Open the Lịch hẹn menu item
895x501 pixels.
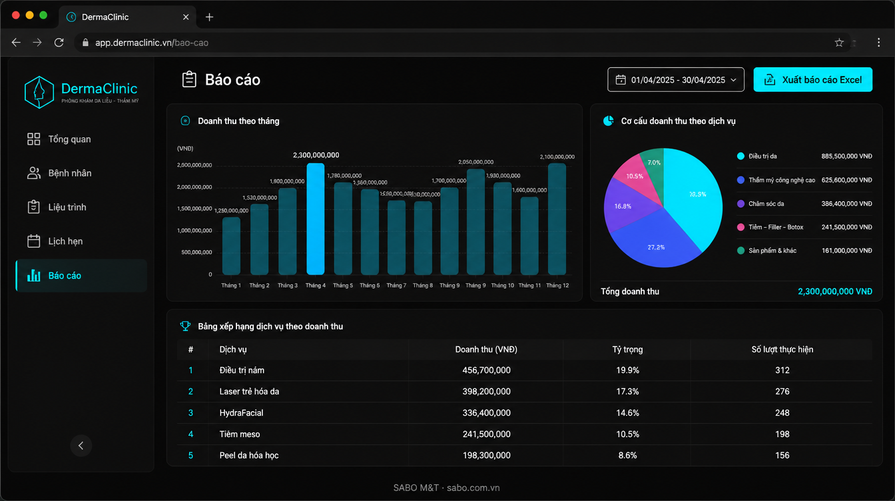tap(81, 241)
